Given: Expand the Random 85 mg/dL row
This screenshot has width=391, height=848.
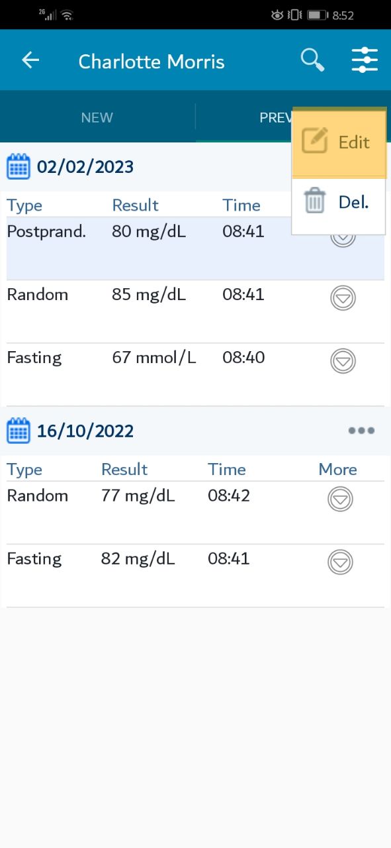Looking at the screenshot, I should click(x=343, y=299).
